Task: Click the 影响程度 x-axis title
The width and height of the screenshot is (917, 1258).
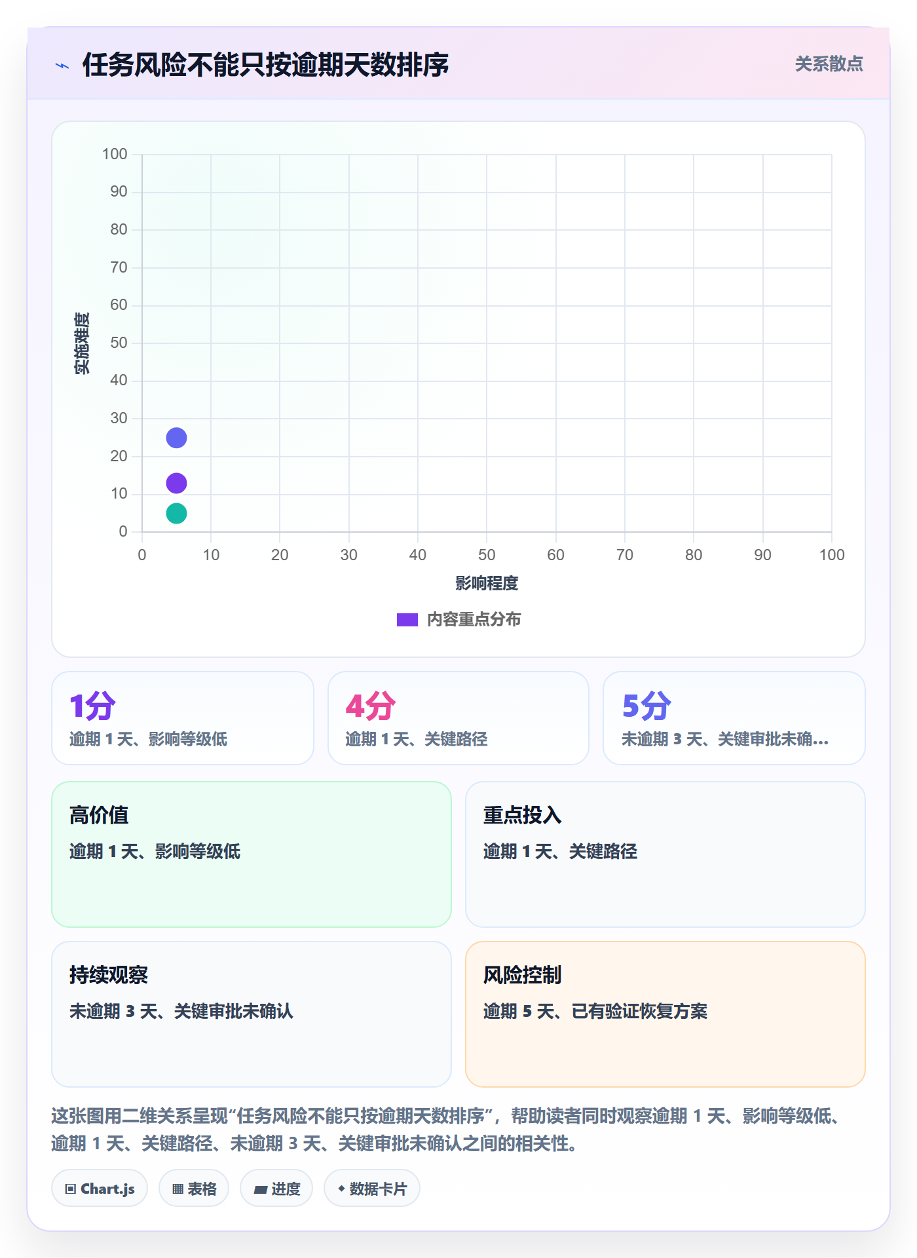Action: (x=487, y=583)
